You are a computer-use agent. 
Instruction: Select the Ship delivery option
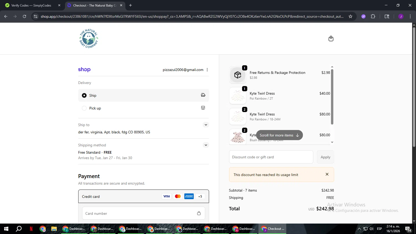pyautogui.click(x=143, y=95)
